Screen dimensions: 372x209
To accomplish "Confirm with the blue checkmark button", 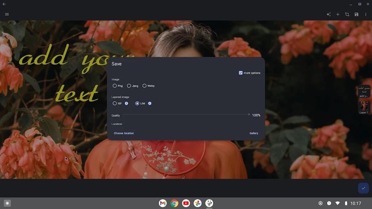I will [363, 188].
